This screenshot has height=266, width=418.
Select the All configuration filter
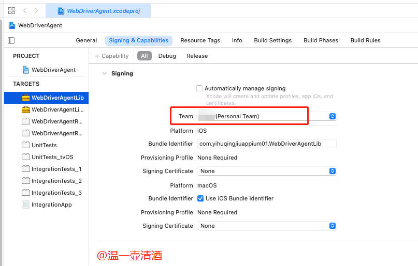click(145, 56)
